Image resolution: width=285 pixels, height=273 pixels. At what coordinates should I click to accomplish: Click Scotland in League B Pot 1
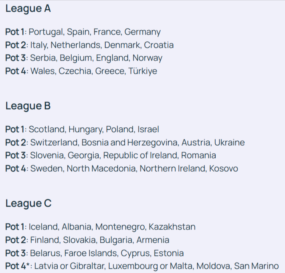pos(44,129)
